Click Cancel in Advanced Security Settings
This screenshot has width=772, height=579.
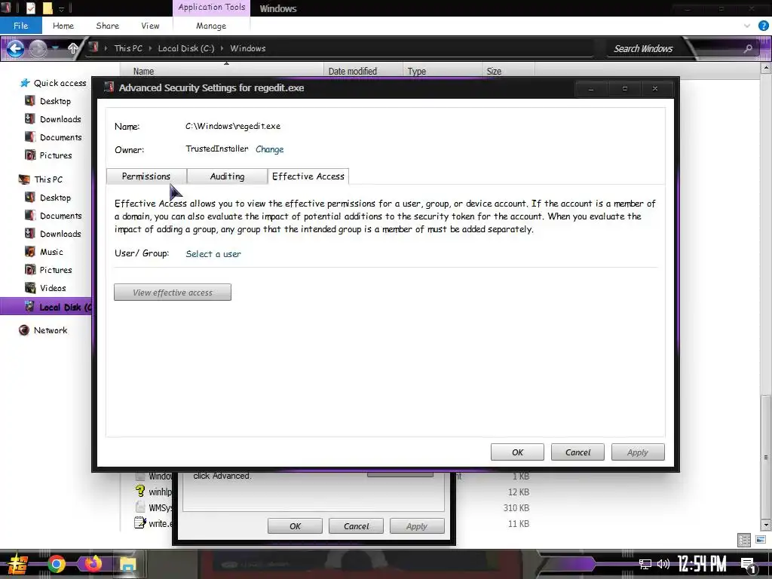(577, 452)
